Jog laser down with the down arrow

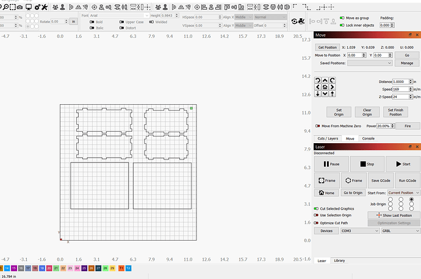pos(325,94)
